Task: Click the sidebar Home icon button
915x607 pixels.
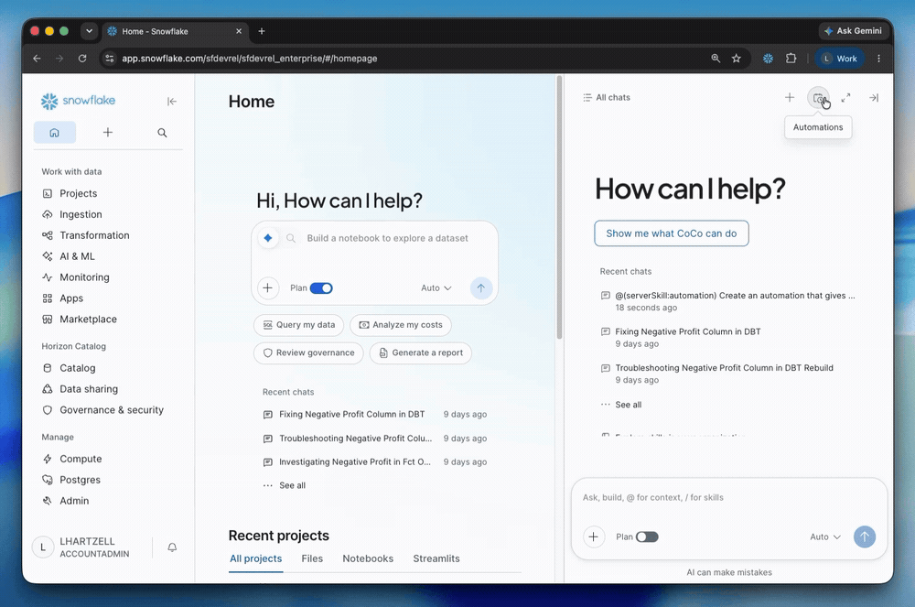Action: 54,133
